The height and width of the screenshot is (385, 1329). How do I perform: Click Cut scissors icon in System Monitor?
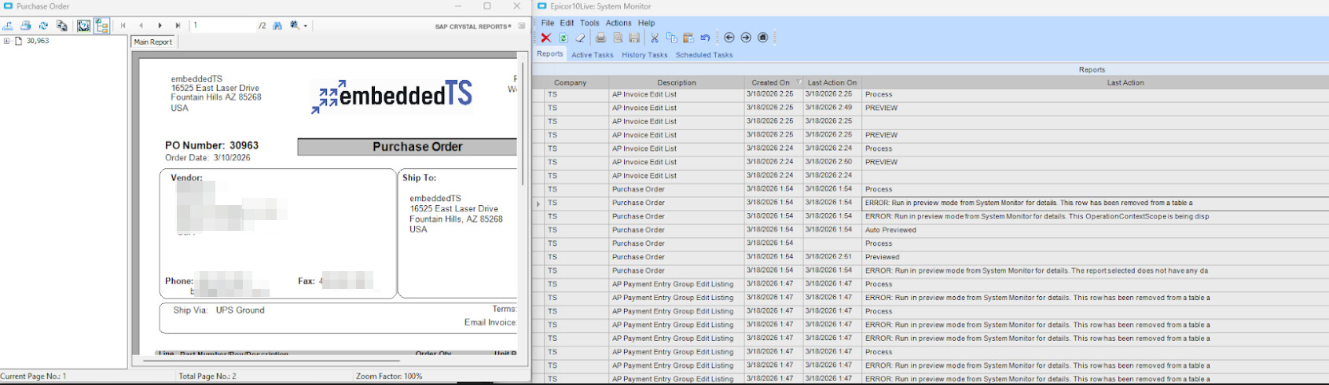(x=654, y=38)
